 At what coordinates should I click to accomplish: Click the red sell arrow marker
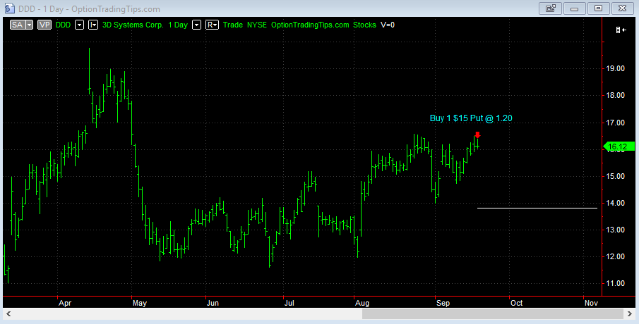pyautogui.click(x=477, y=135)
